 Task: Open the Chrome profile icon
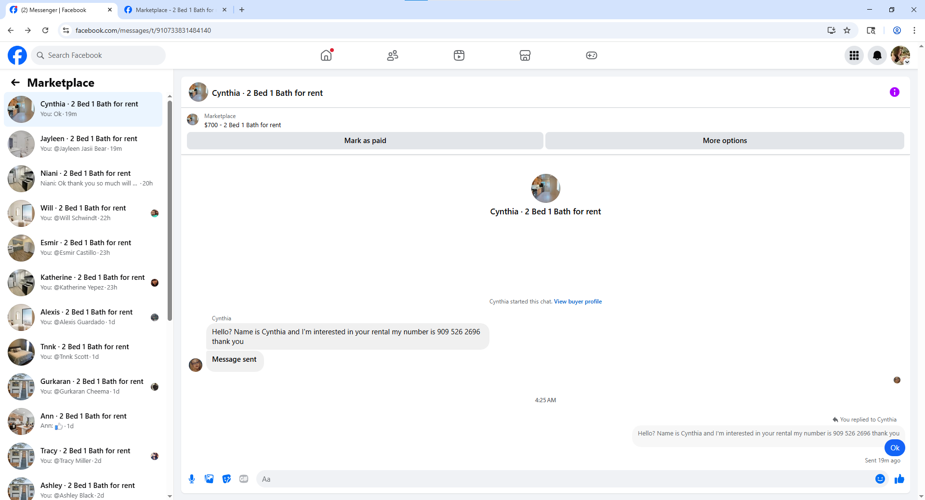[897, 30]
